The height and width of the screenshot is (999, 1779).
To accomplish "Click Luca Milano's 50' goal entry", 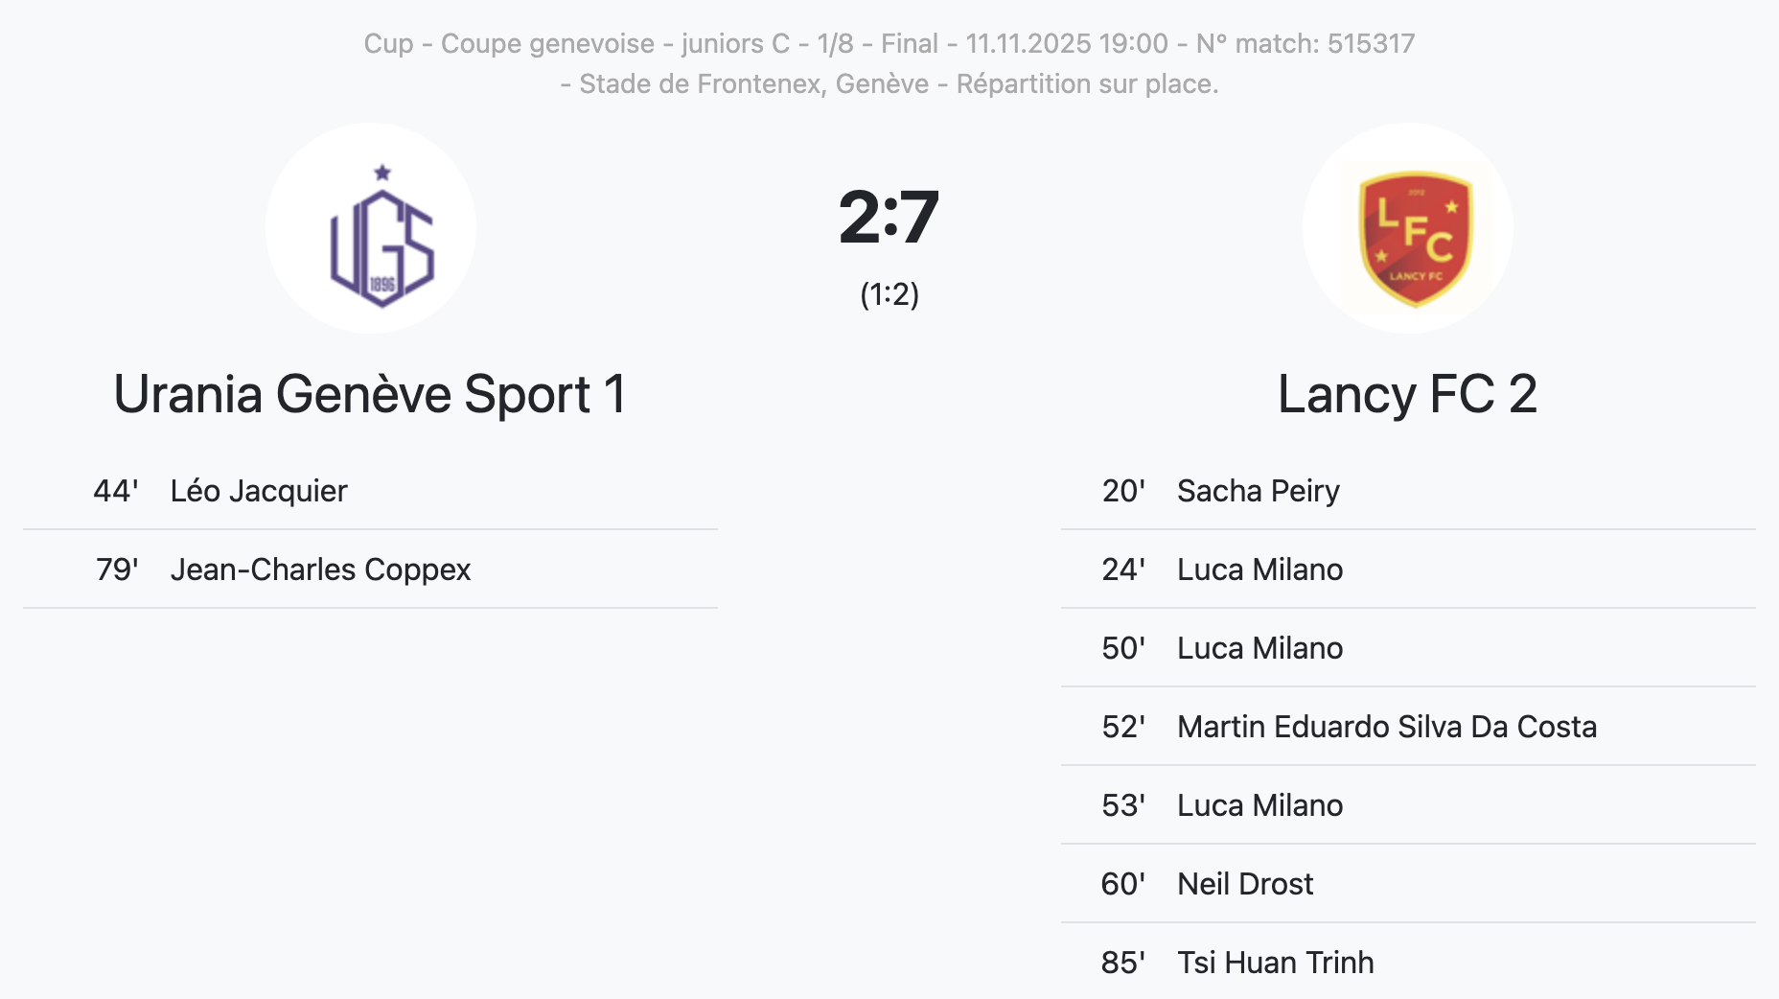I will 1259,648.
